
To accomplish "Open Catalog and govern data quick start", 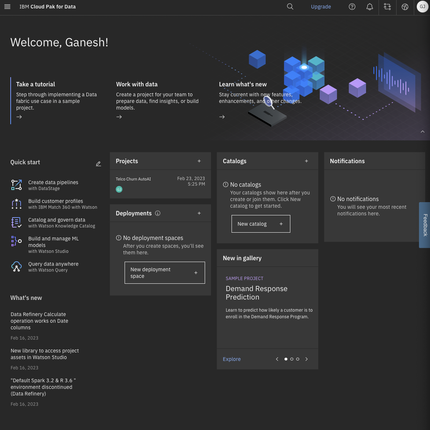I will coord(57,220).
